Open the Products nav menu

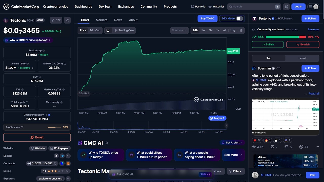(x=170, y=7)
